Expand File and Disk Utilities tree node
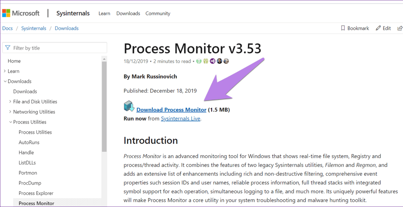This screenshot has width=403, height=207. click(x=10, y=101)
